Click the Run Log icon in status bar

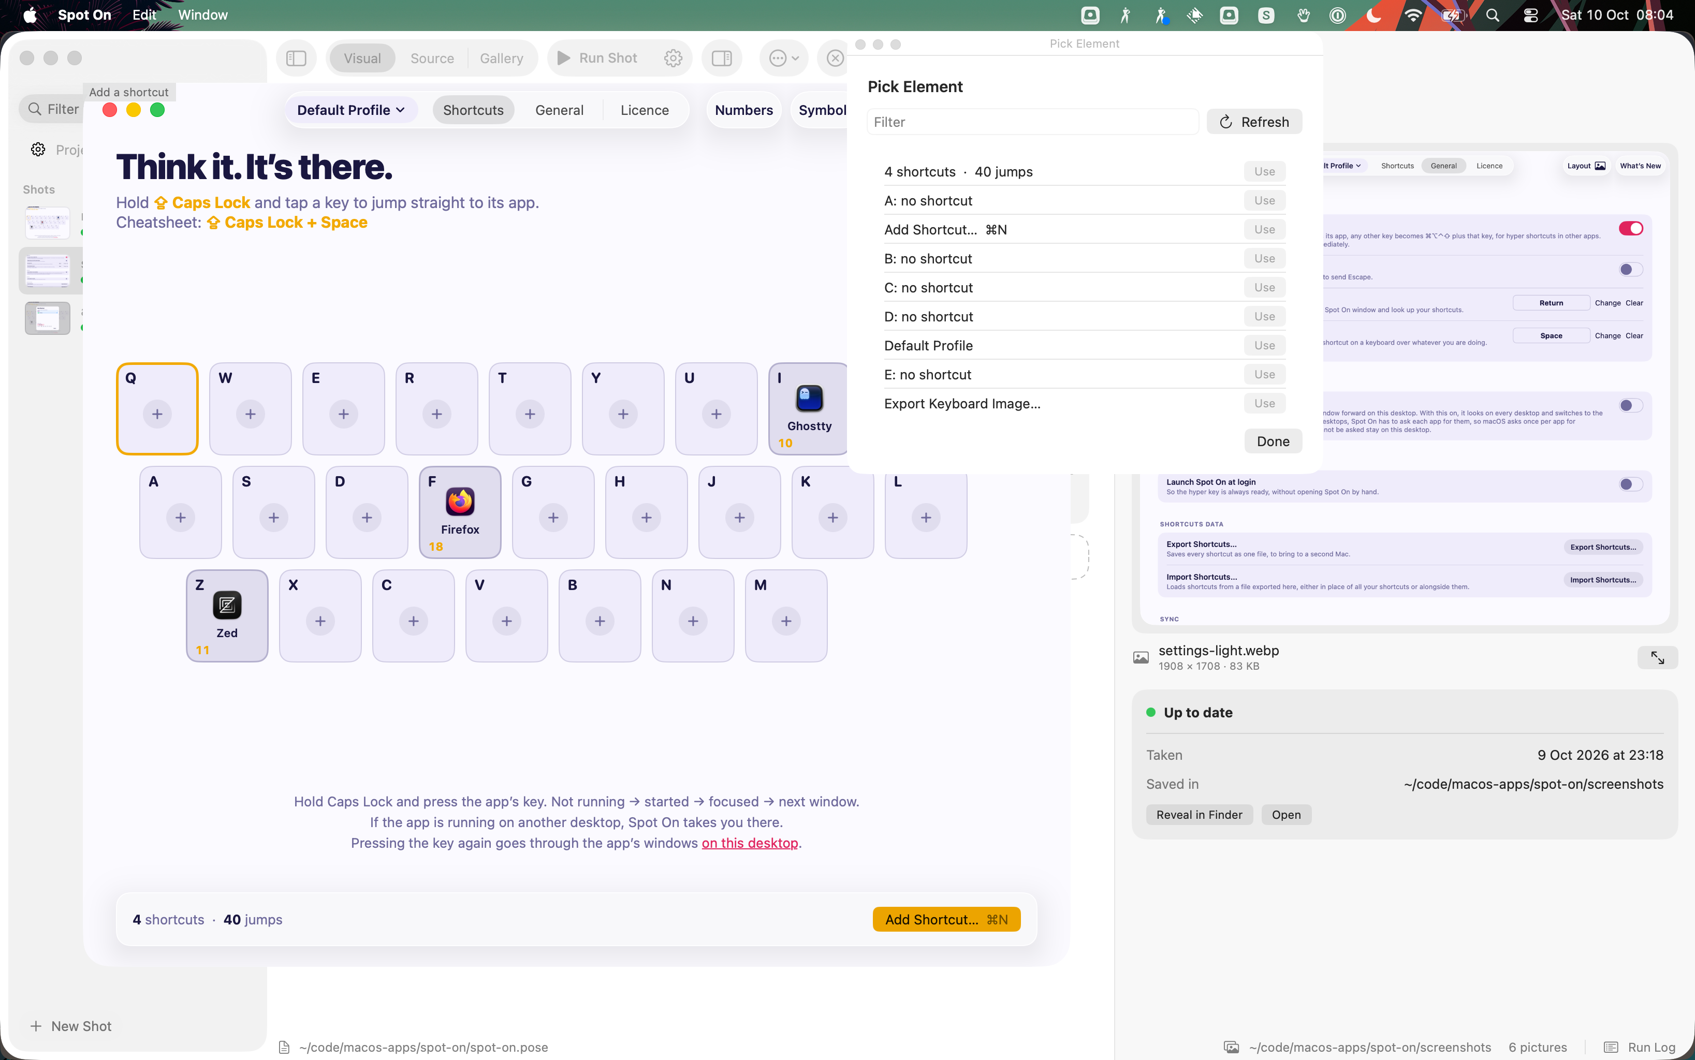click(1612, 1048)
